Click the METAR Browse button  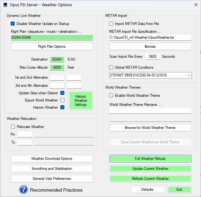click(x=151, y=47)
